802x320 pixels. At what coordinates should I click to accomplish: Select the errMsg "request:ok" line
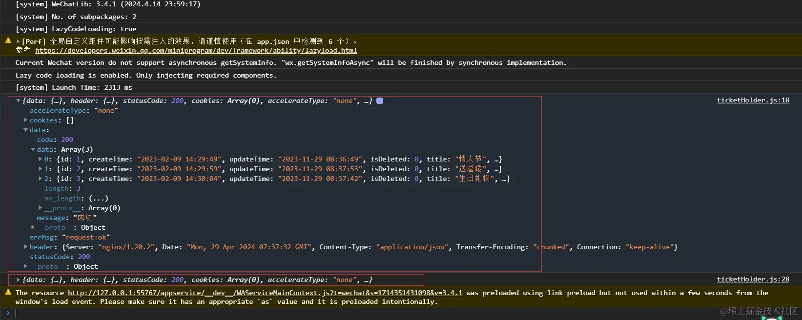point(70,237)
